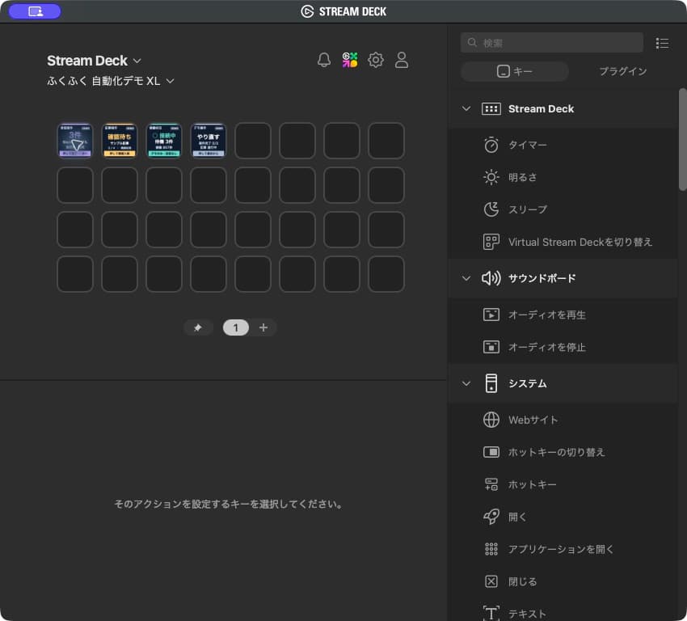Select page 1 indicator
The width and height of the screenshot is (687, 621).
[x=236, y=327]
